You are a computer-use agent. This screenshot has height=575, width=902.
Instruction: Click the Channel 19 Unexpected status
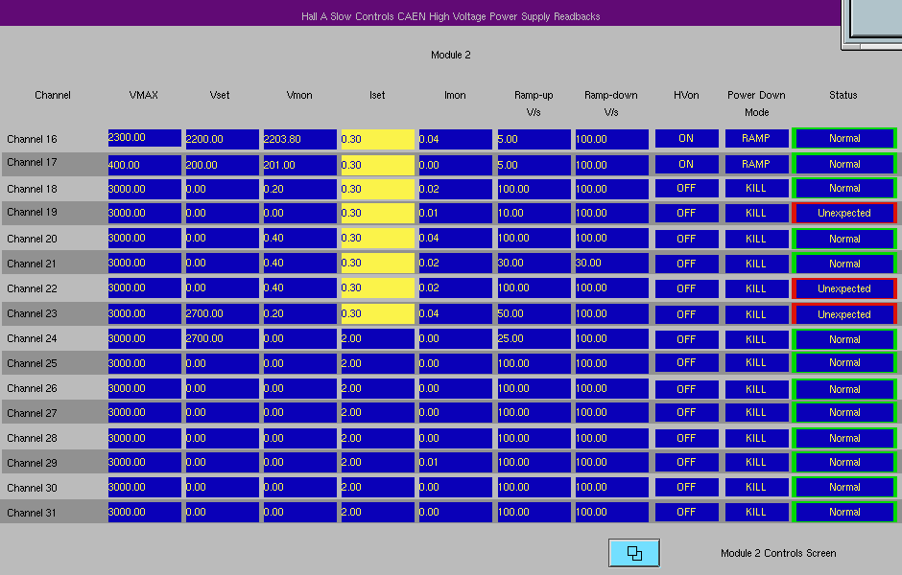(843, 213)
